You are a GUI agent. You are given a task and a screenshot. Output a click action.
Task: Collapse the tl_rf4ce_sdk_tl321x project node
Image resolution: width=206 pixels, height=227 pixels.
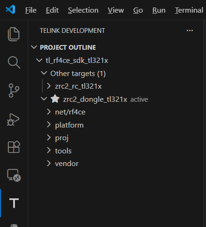pos(39,60)
